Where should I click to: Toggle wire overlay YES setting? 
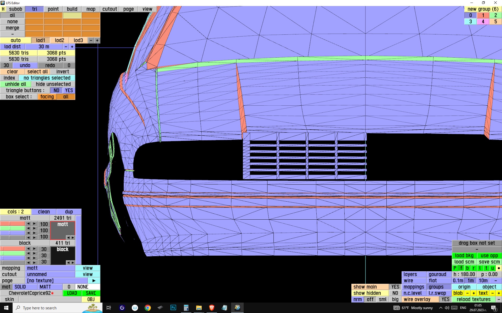[x=445, y=299]
